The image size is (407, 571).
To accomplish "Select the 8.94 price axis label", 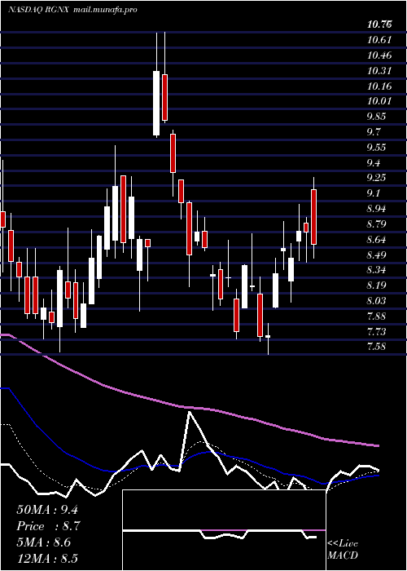I will [376, 209].
